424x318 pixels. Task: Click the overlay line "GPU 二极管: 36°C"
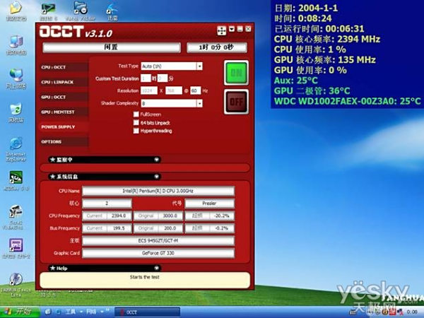[x=312, y=91]
